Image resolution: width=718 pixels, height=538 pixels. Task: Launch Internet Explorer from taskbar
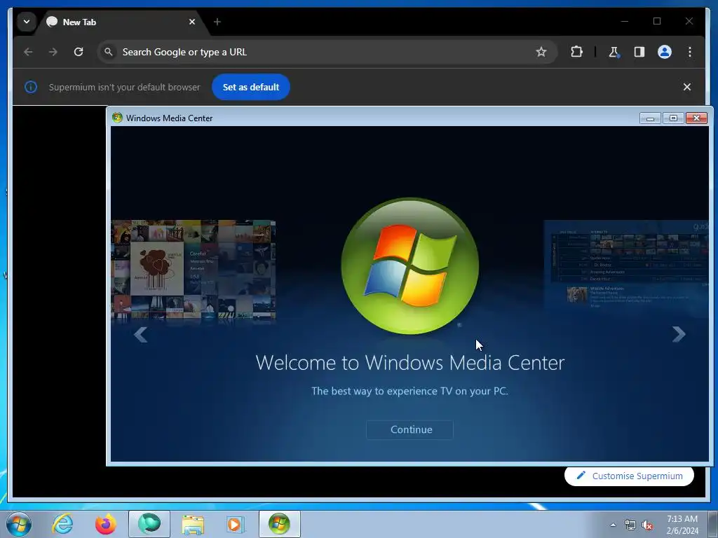click(62, 524)
